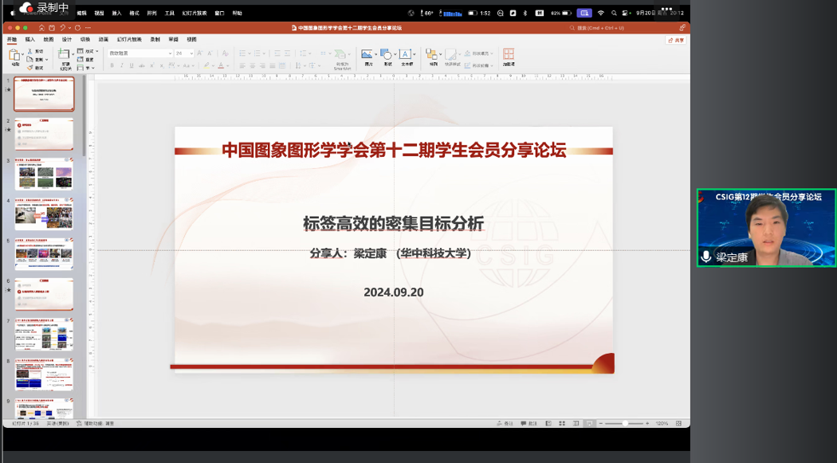Viewport: 837px width, 463px height.
Task: Switch to Reading view in status bar
Action: pyautogui.click(x=576, y=423)
